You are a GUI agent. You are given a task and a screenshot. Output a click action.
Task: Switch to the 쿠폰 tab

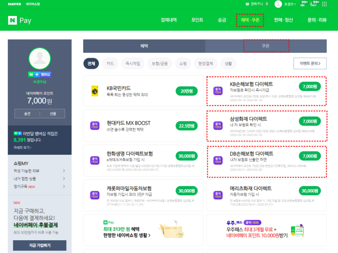point(266,46)
